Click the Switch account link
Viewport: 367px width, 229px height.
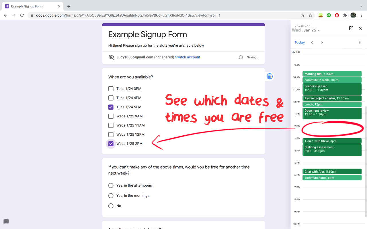click(188, 57)
